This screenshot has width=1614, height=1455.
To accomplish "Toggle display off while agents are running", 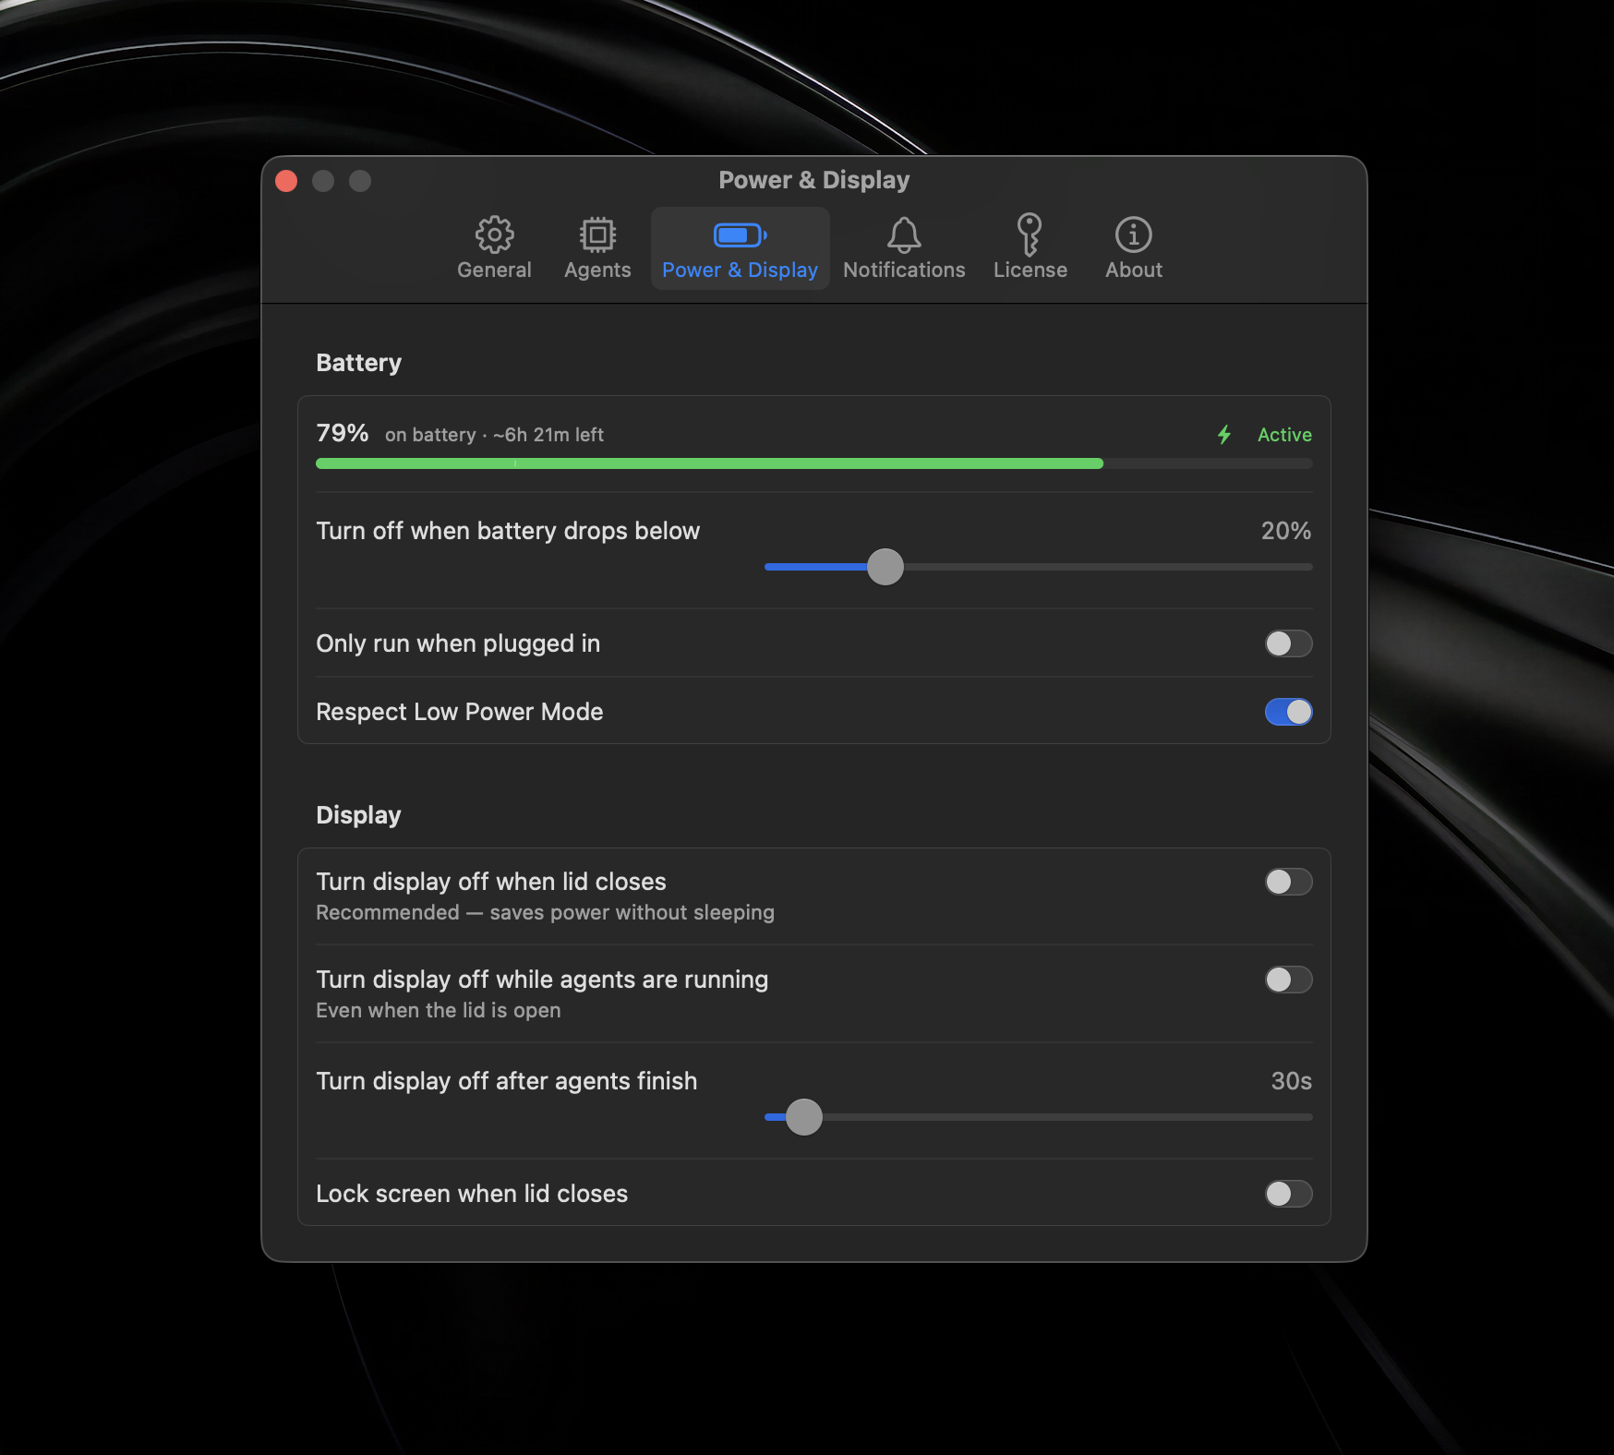I will click(x=1288, y=980).
